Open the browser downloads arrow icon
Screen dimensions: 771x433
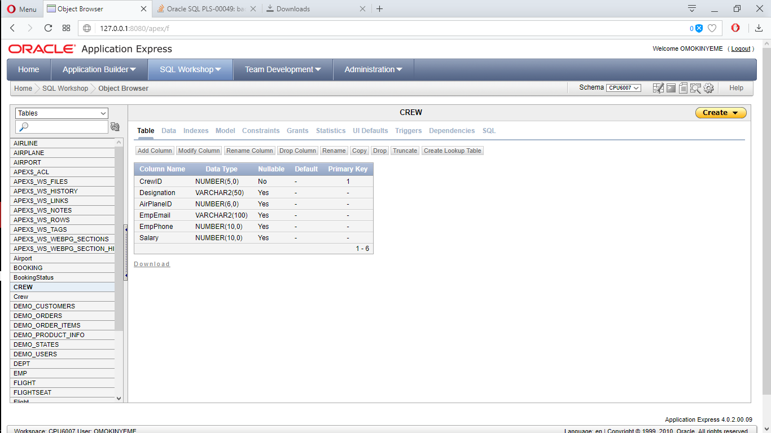click(x=759, y=28)
